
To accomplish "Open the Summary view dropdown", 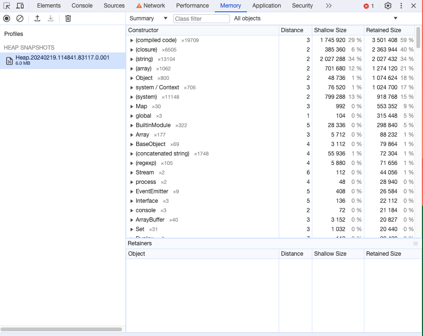I will click(148, 18).
